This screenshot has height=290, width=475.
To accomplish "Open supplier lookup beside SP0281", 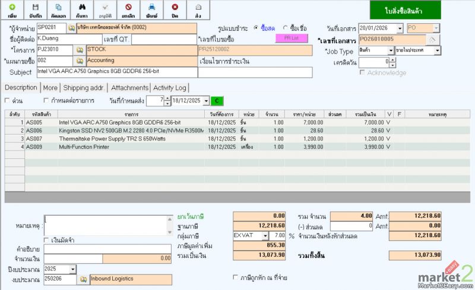I will (71, 28).
